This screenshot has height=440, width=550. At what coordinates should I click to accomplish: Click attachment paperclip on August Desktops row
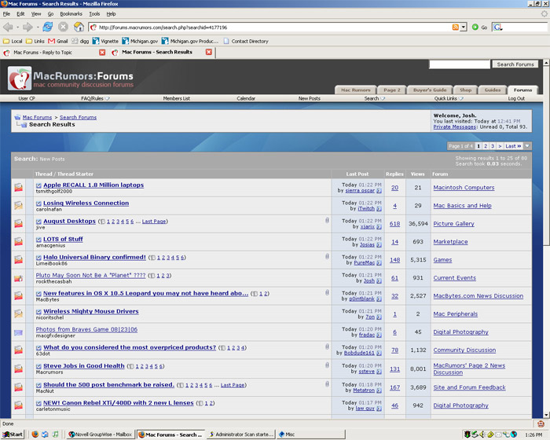[x=327, y=220]
